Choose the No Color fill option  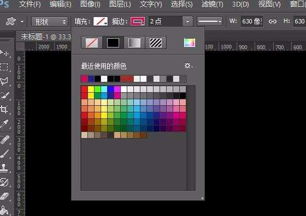click(92, 43)
